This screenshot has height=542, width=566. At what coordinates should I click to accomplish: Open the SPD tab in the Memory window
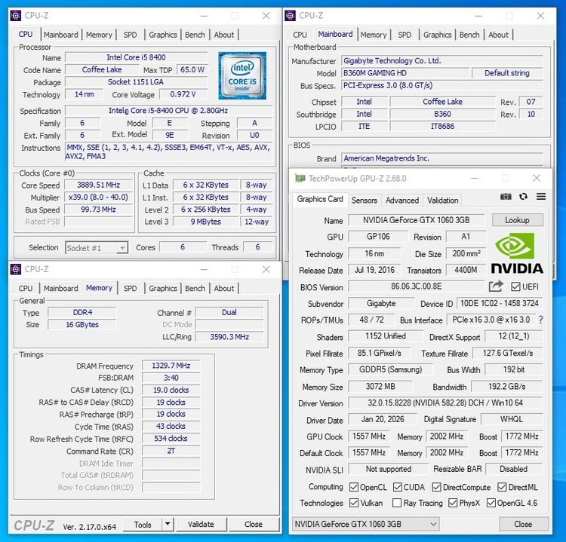[x=131, y=288]
